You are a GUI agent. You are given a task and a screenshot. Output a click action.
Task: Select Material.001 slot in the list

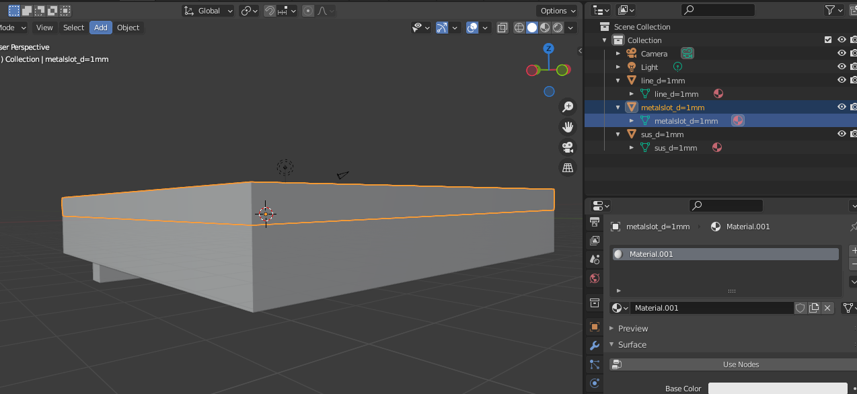(x=725, y=254)
